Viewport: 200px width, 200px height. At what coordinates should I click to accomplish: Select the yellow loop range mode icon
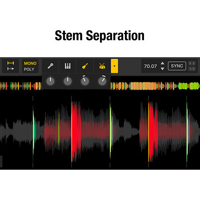pyautogui.click(x=11, y=63)
